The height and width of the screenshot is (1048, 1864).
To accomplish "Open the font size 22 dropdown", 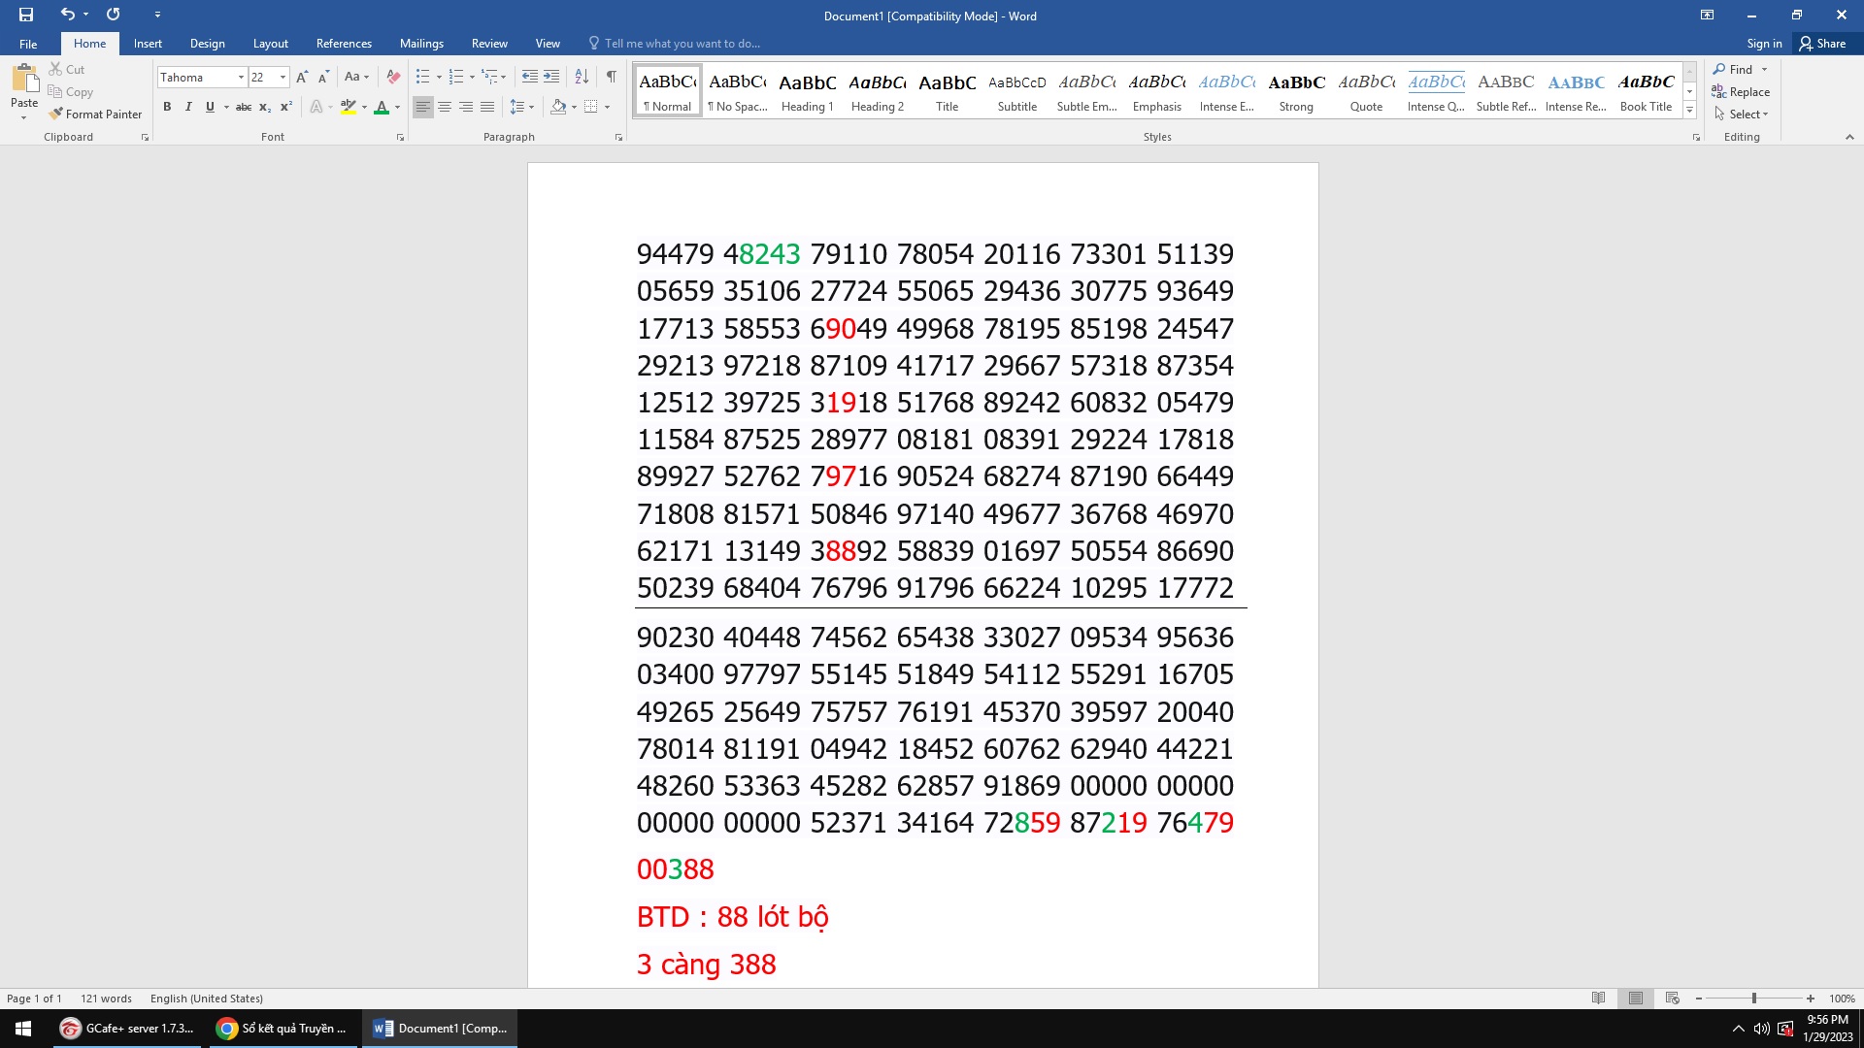I will click(x=283, y=77).
